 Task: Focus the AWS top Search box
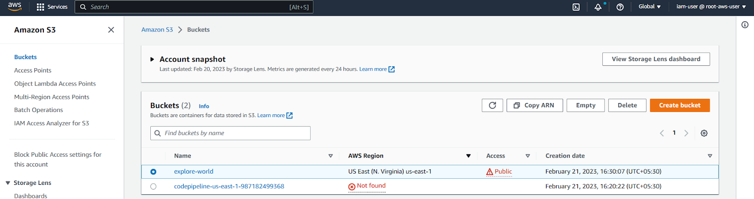pos(194,7)
